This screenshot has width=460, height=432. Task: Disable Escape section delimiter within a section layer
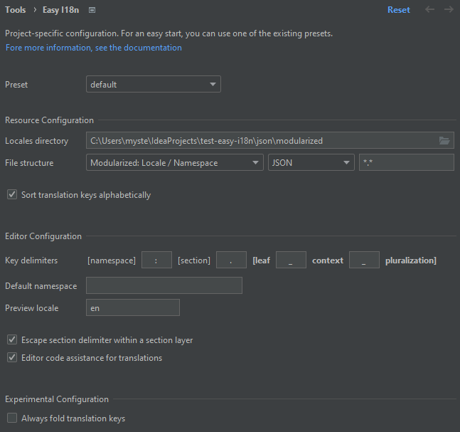pyautogui.click(x=12, y=340)
